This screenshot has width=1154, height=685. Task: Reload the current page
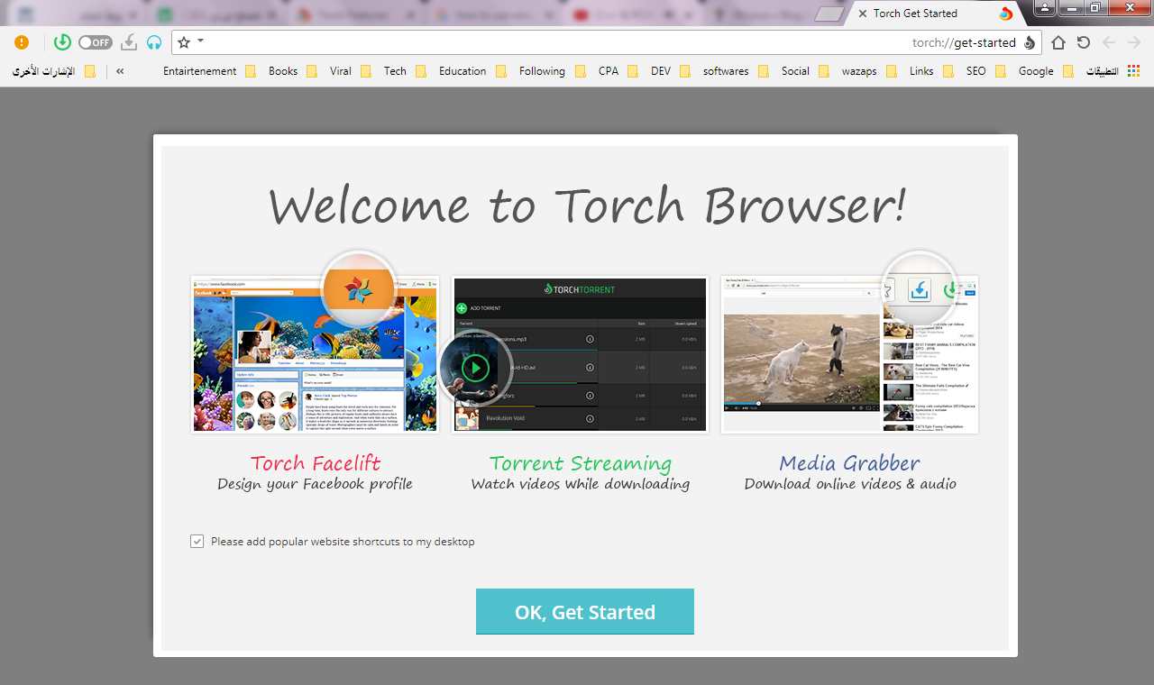click(x=1084, y=42)
